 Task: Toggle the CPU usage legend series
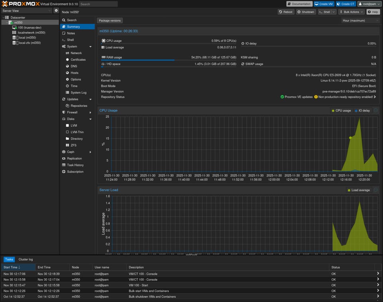point(341,111)
